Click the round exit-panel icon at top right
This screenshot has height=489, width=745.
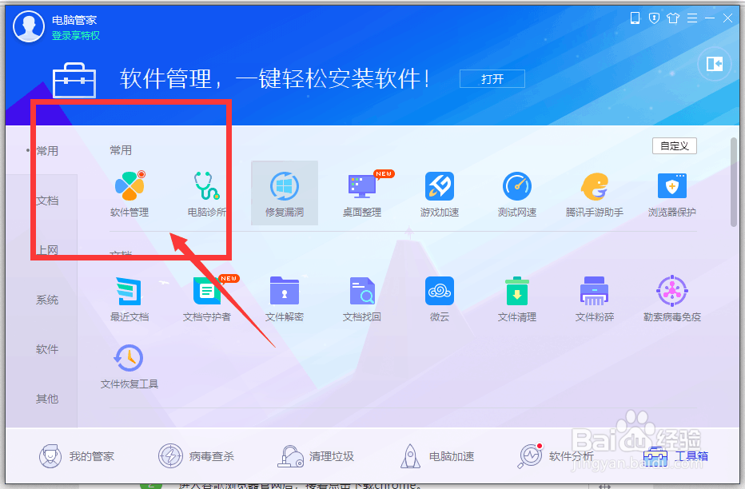714,64
